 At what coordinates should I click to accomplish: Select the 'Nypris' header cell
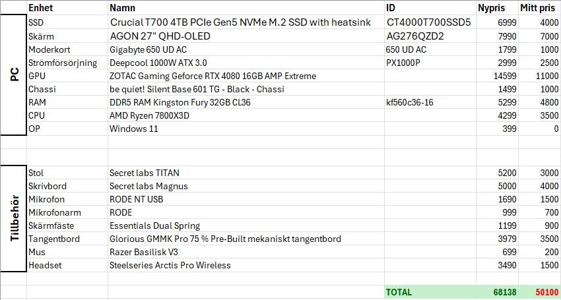(x=497, y=7)
